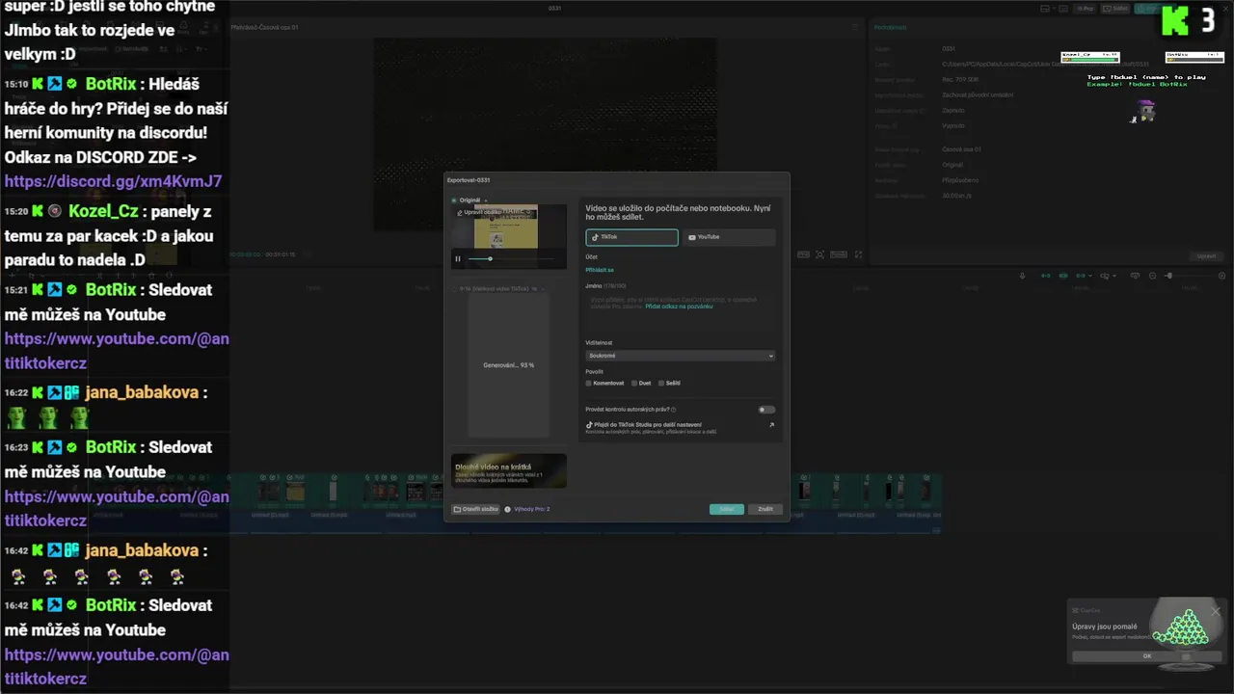Click OK on the slow edits notification
Screen dimensions: 1234x694
pyautogui.click(x=1146, y=655)
